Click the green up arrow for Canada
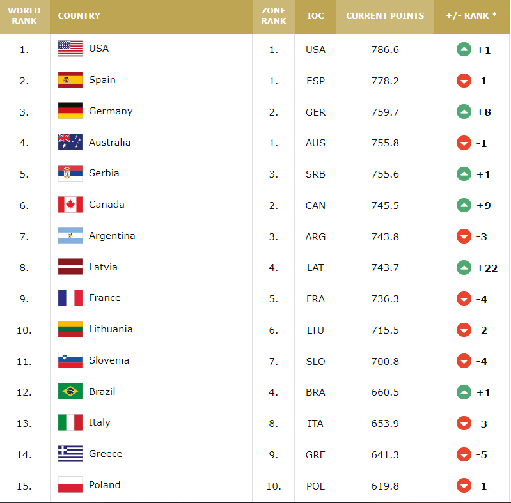Screen dimensions: 511x503 point(464,205)
